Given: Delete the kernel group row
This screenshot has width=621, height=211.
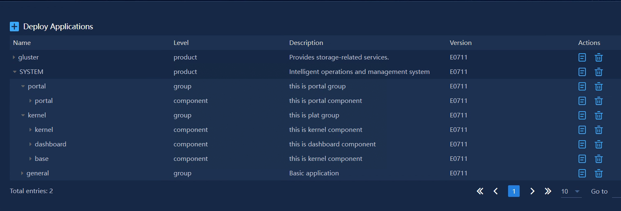Looking at the screenshot, I should (x=599, y=115).
